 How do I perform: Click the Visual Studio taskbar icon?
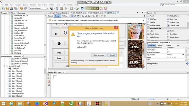tap(45, 103)
